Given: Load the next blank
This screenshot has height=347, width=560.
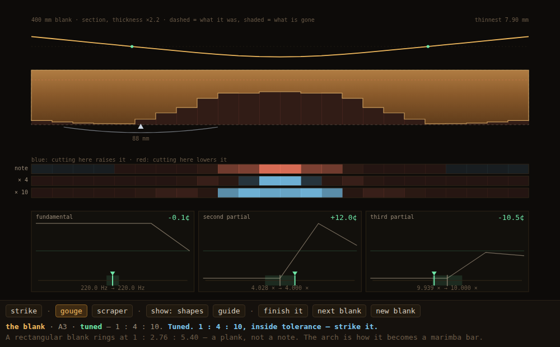Looking at the screenshot, I should [x=339, y=311].
